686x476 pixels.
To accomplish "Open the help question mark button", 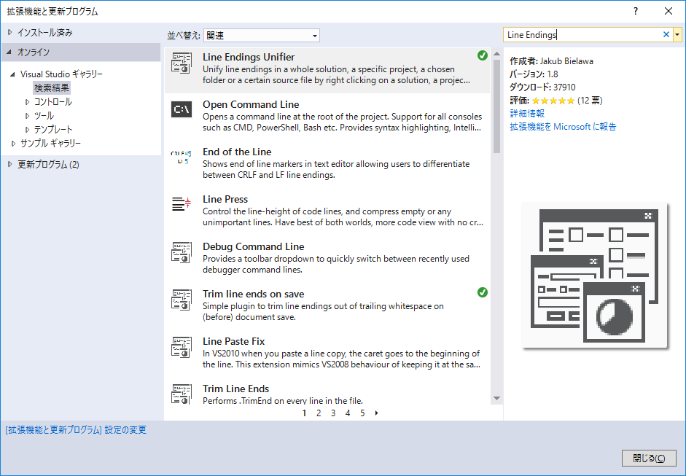I will [636, 11].
